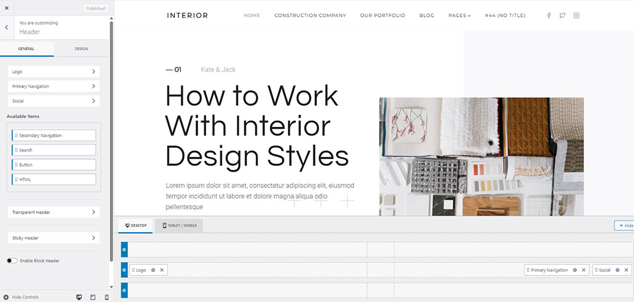The image size is (634, 302).
Task: Open the Primary Navigation settings panel
Action: pyautogui.click(x=54, y=87)
